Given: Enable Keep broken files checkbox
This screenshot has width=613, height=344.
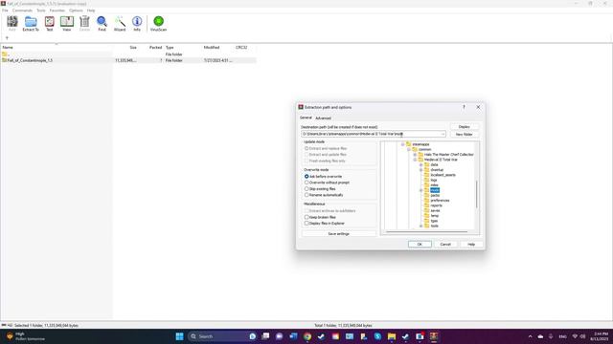Looking at the screenshot, I should click(306, 217).
